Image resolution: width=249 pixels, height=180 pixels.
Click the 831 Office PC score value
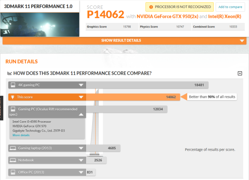[90, 172]
